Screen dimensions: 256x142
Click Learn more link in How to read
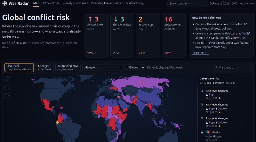(200, 53)
